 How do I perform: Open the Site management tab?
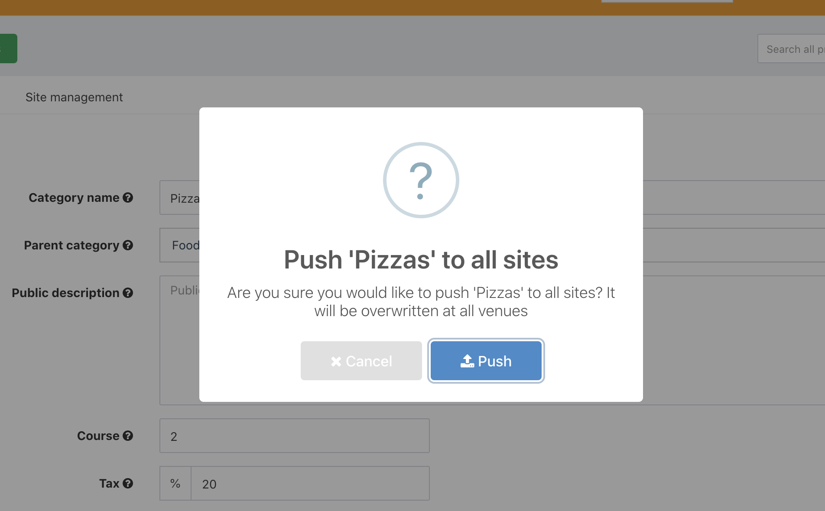(74, 97)
